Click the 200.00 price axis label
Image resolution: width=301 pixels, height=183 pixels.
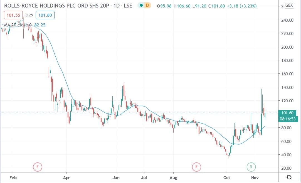pos(287,47)
